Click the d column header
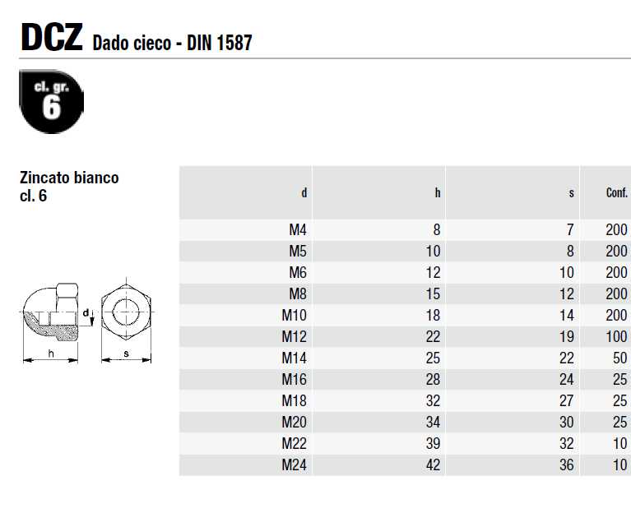 click(x=304, y=192)
